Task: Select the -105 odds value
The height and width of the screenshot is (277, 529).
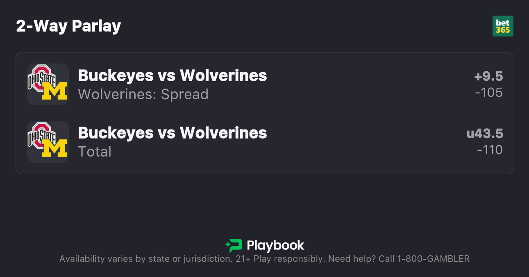Action: (489, 93)
